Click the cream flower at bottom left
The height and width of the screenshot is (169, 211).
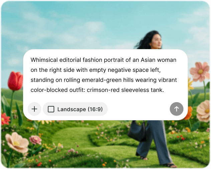tap(17, 143)
